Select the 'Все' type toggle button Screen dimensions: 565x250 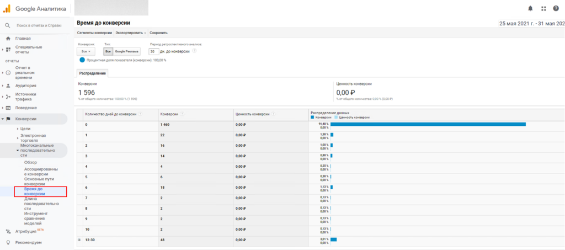click(x=108, y=51)
